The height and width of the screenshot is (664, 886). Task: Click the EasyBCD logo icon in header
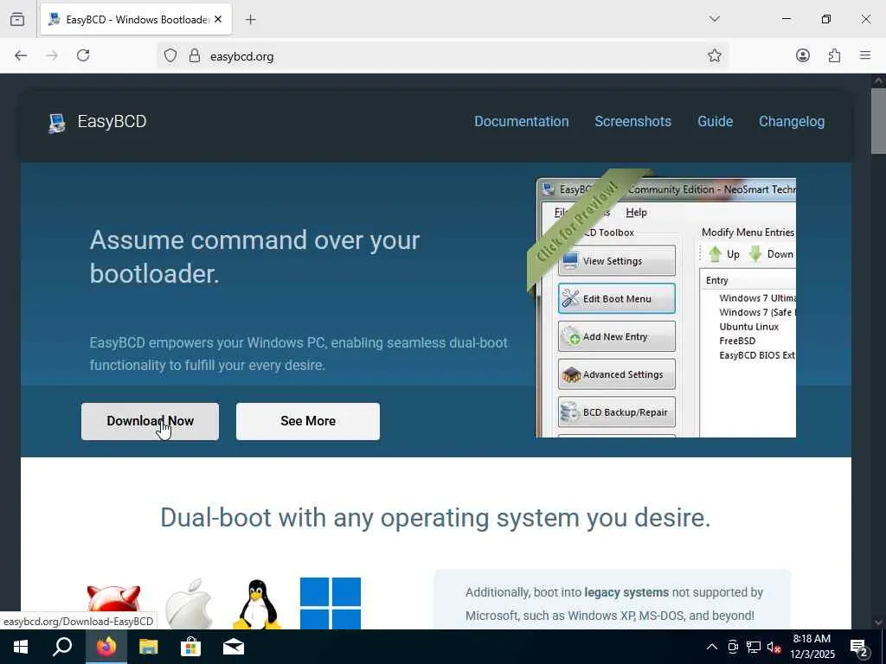coord(56,123)
